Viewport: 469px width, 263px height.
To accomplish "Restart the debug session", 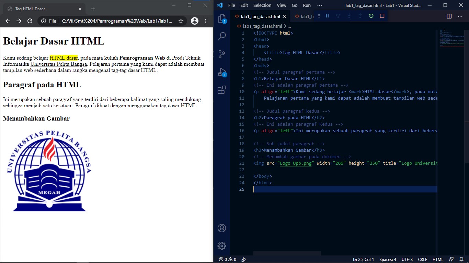I will [x=370, y=15].
